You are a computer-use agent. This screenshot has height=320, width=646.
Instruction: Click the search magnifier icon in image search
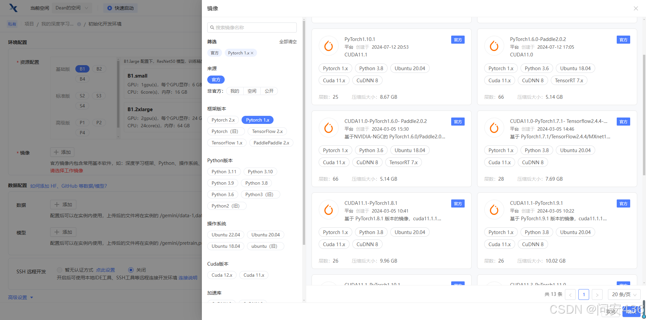click(212, 28)
